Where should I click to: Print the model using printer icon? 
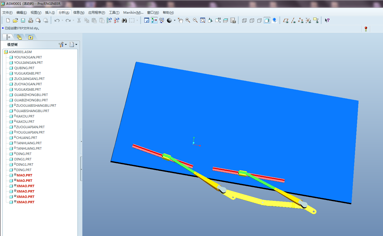(30, 20)
